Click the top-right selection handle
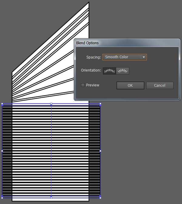Image resolution: width=182 pixels, height=204 pixels. coord(100,104)
